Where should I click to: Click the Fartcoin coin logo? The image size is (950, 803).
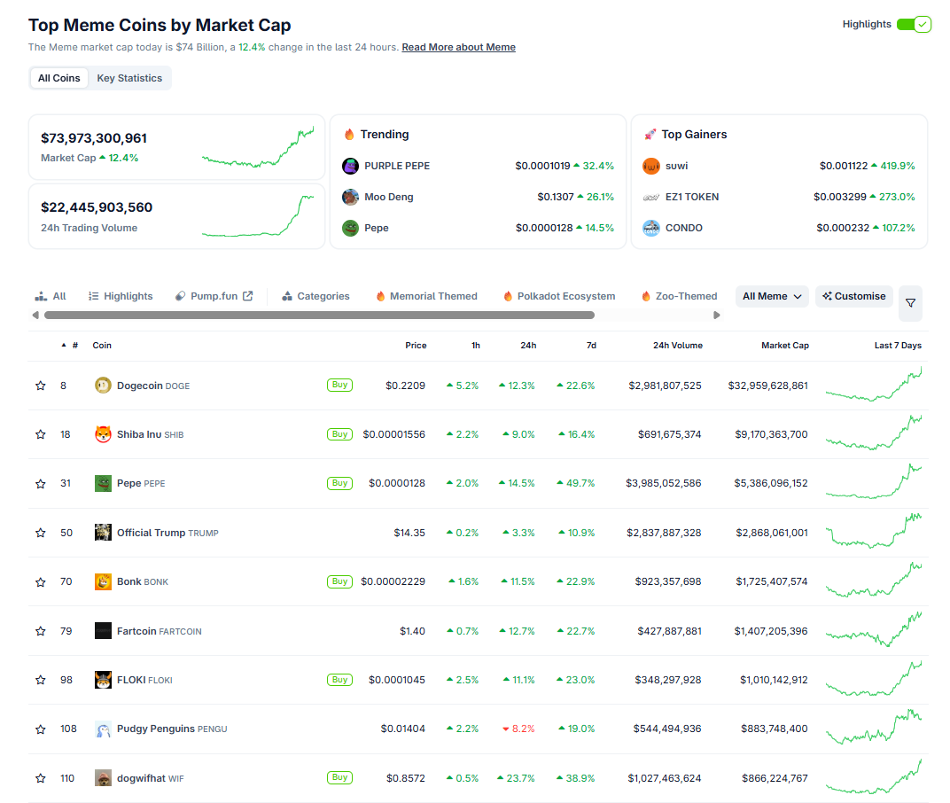click(x=103, y=631)
